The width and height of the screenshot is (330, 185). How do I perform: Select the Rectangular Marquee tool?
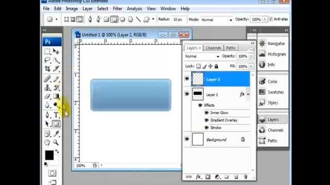click(x=47, y=51)
